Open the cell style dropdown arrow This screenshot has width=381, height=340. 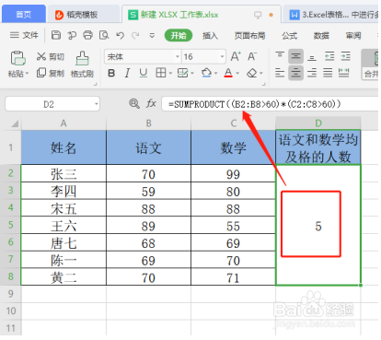(192, 74)
